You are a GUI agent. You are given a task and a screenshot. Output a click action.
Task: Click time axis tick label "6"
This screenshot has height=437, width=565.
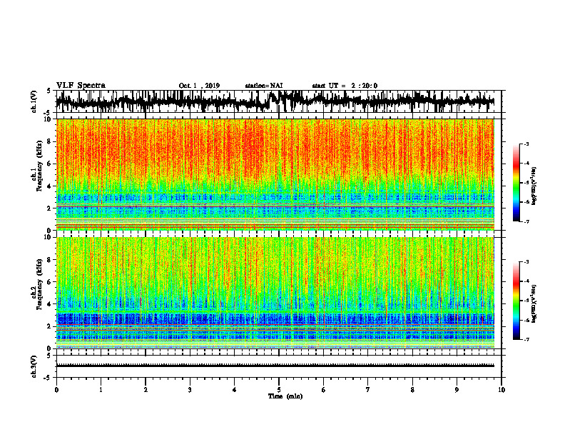point(324,390)
